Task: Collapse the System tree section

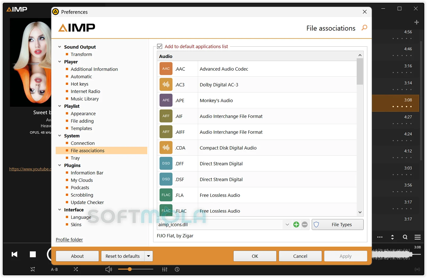Action: 60,136
